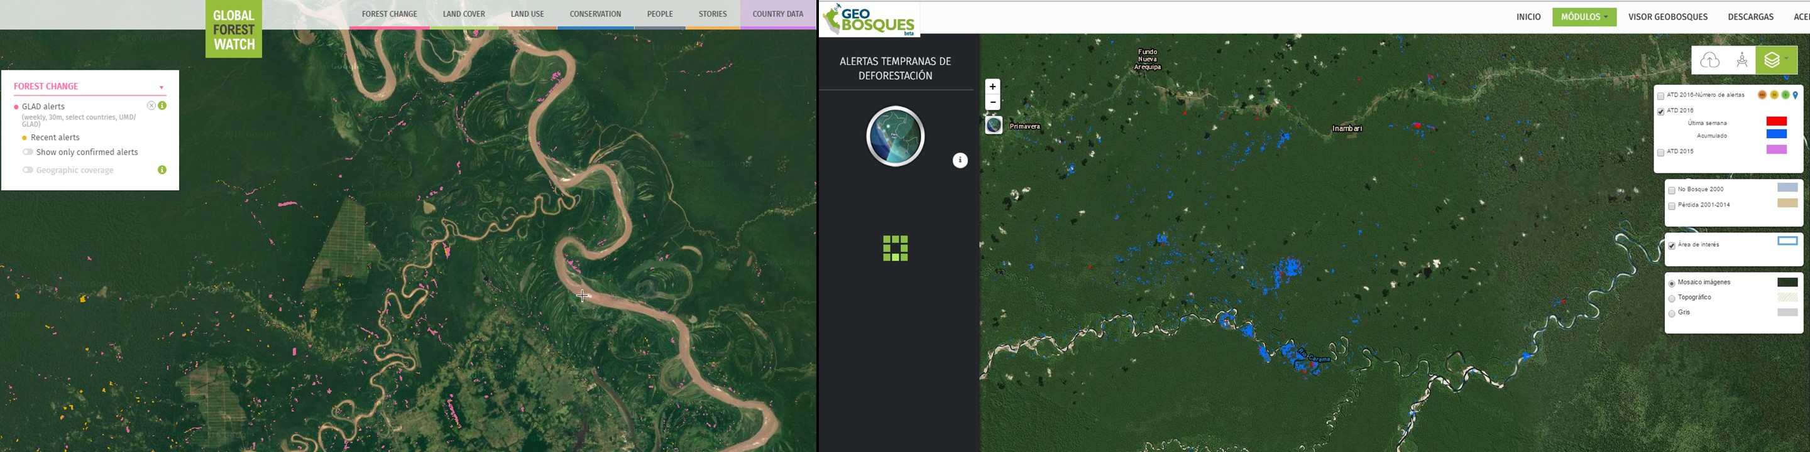
Task: Open the Conservation tab
Action: pyautogui.click(x=595, y=14)
